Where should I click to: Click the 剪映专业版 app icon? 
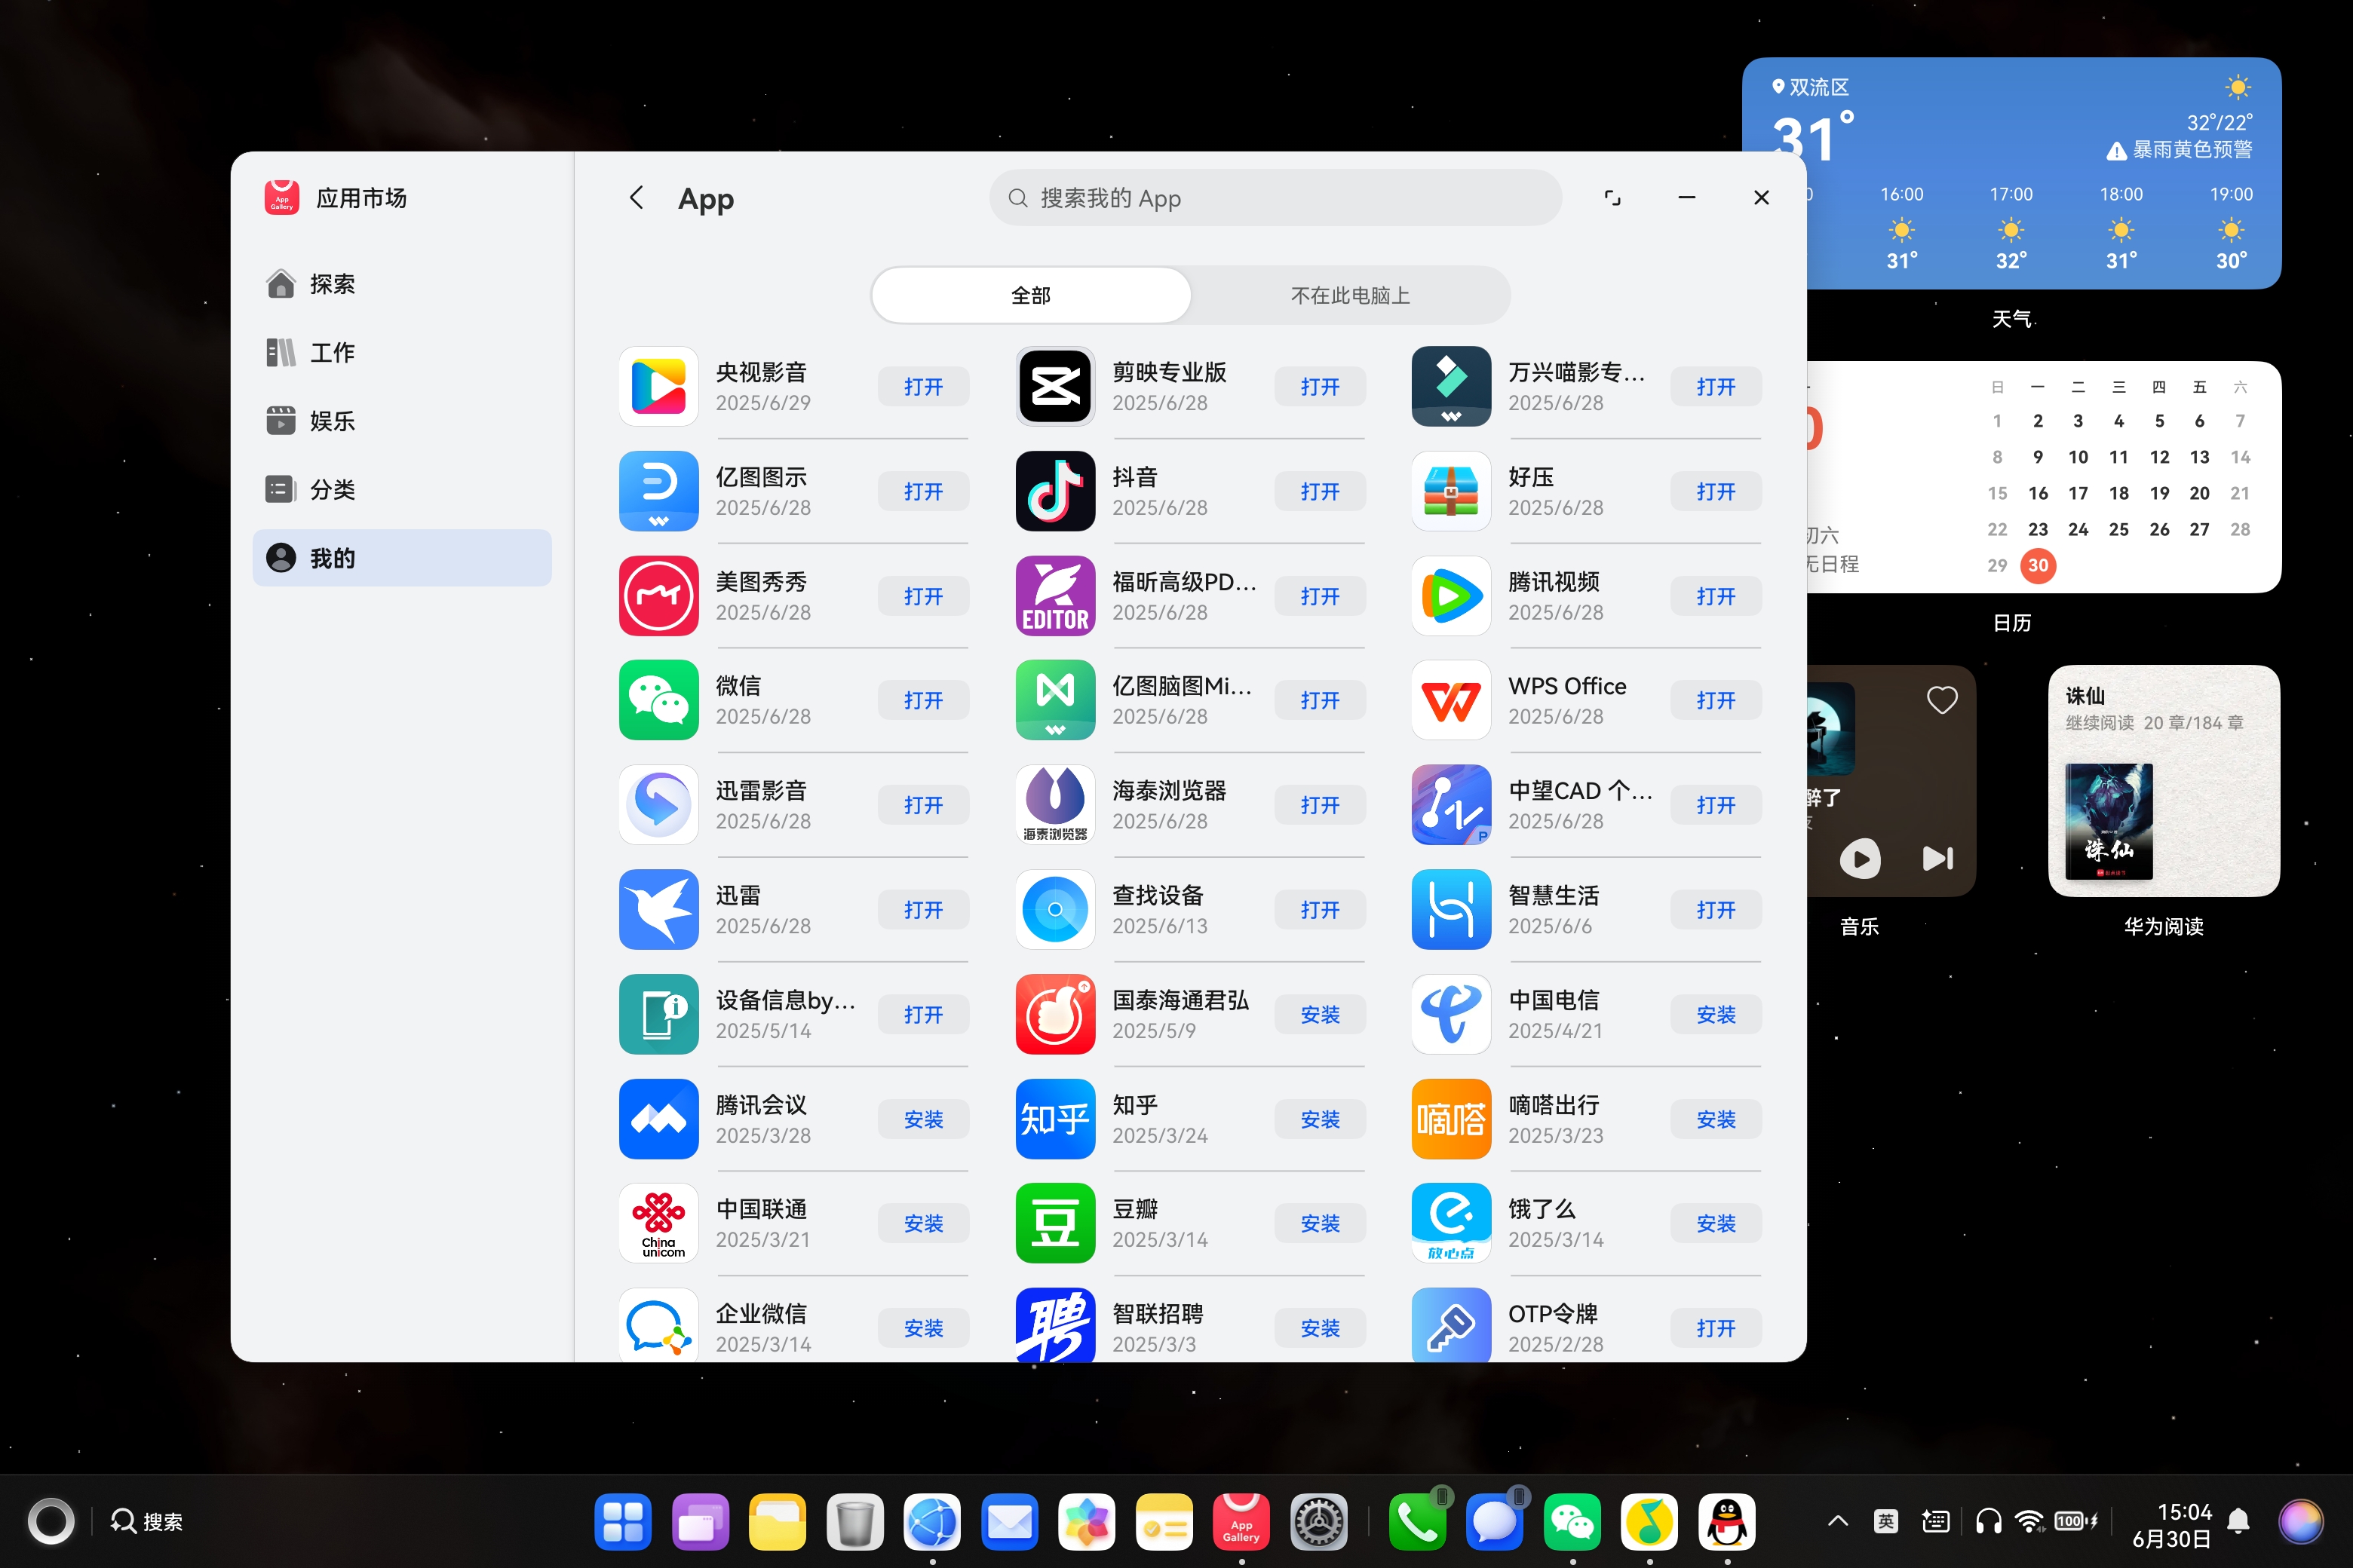1054,386
